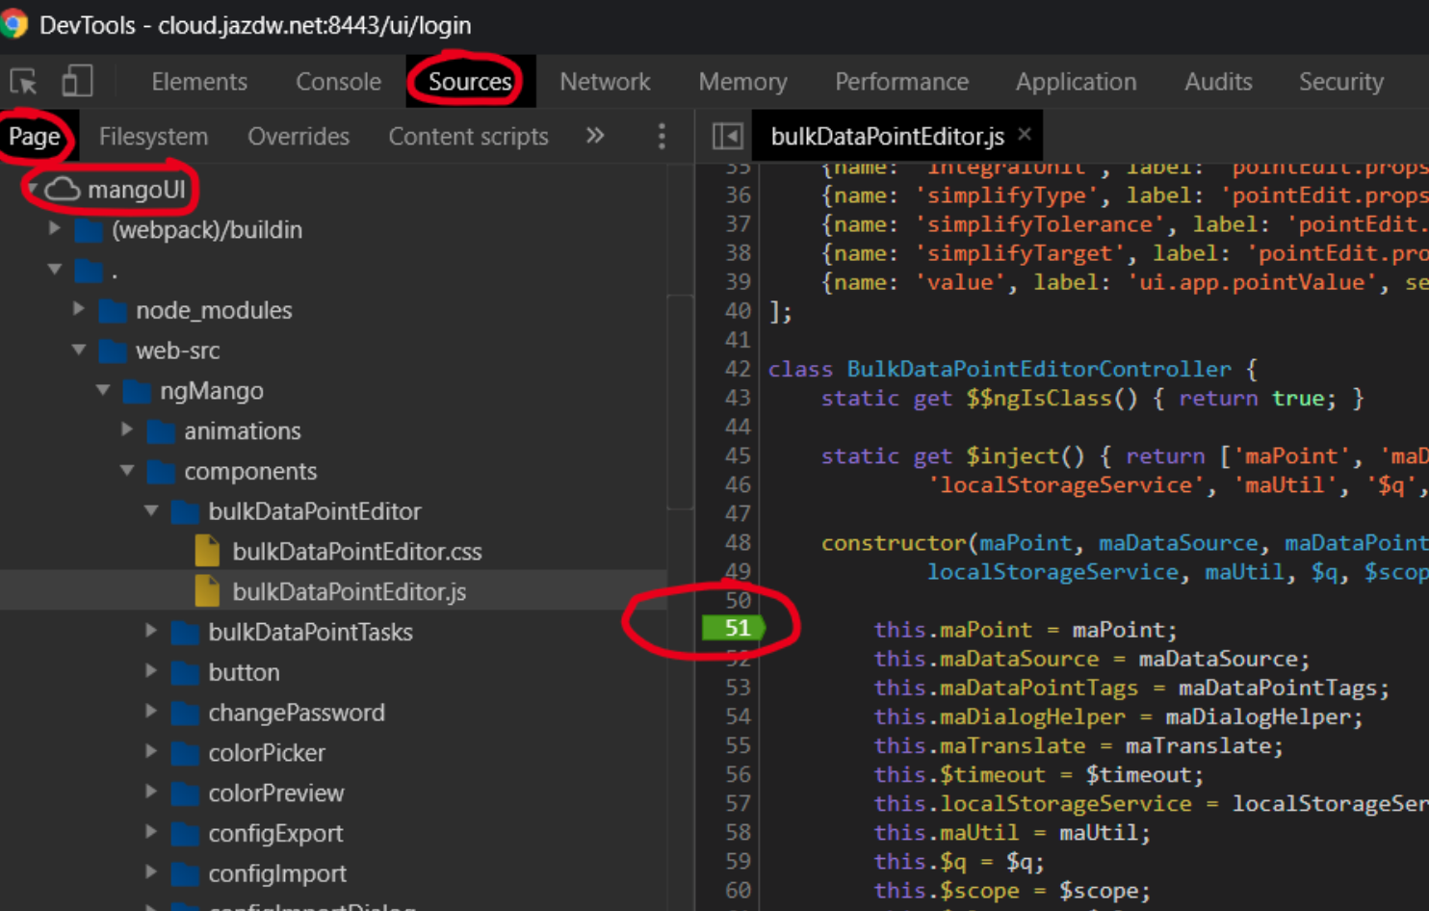The height and width of the screenshot is (911, 1429).
Task: Collapse the components folder arrow
Action: (x=127, y=470)
